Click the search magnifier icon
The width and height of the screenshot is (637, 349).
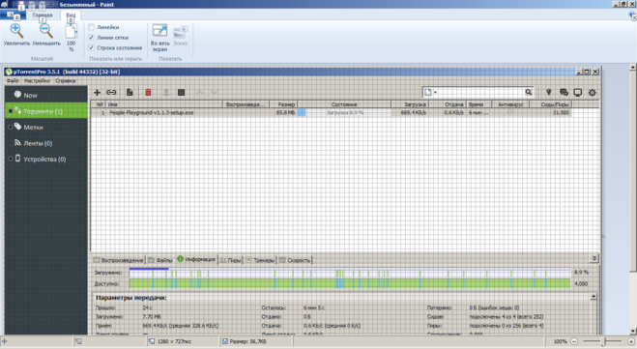pos(528,92)
